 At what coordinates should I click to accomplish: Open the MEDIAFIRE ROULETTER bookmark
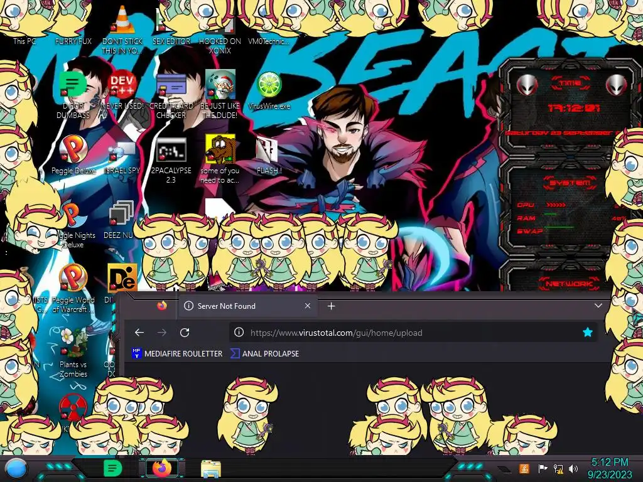(176, 353)
